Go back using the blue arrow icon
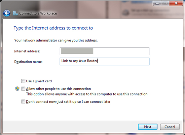The image size is (185, 135). pyautogui.click(x=7, y=13)
